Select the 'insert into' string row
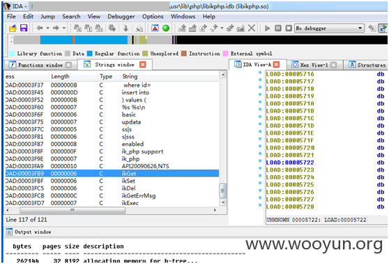Viewport: 389px width, 264px height. [x=112, y=92]
